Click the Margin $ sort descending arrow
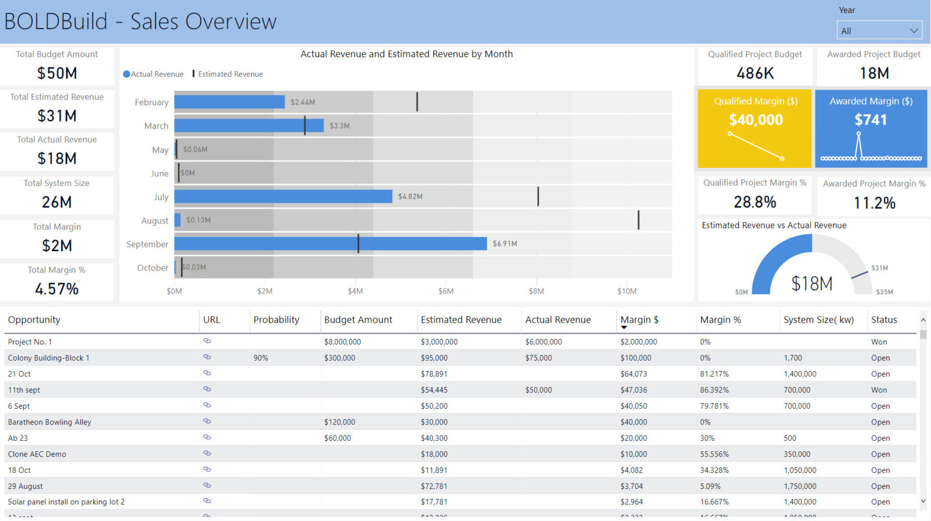Viewport: 931px width, 521px height. pos(624,328)
